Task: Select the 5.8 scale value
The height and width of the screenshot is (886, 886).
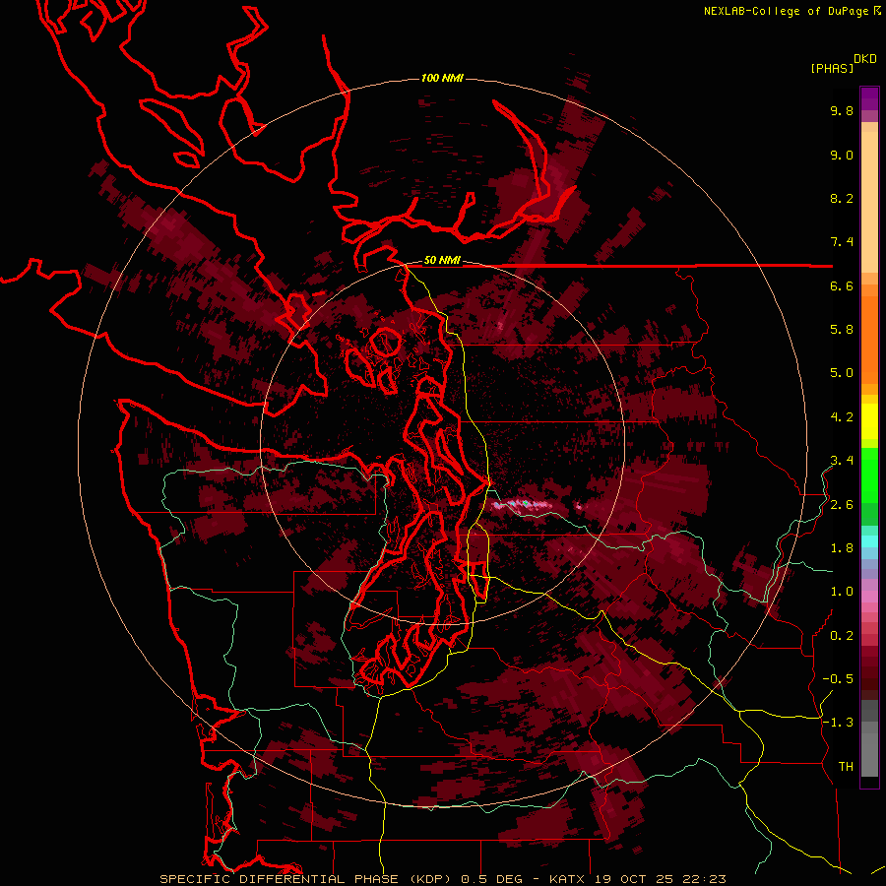Action: (x=842, y=330)
